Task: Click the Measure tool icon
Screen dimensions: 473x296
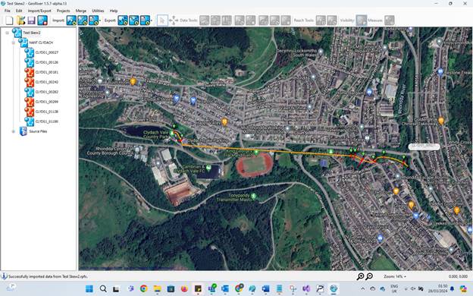Action: (x=390, y=20)
